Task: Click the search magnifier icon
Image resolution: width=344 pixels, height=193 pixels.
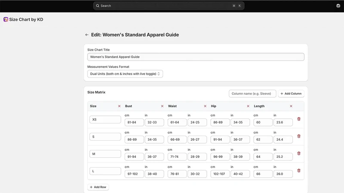Action: tap(98, 6)
